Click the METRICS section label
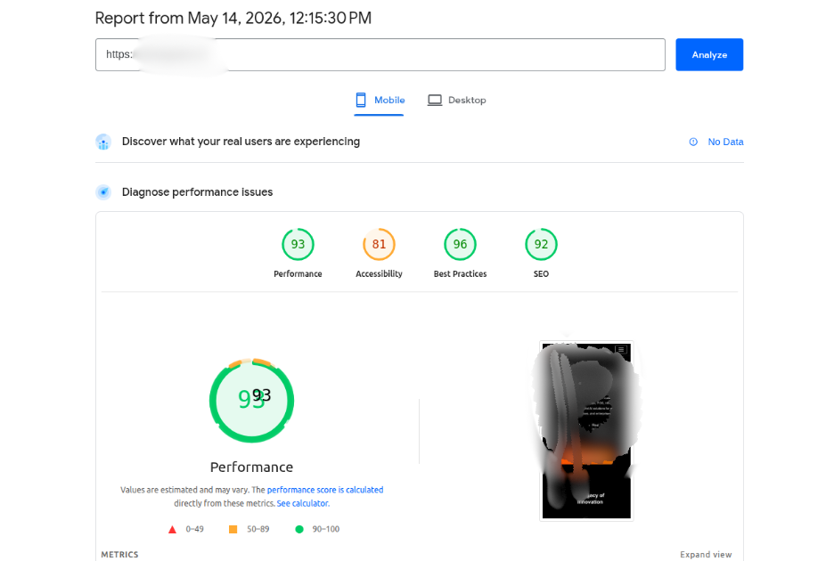 point(119,554)
